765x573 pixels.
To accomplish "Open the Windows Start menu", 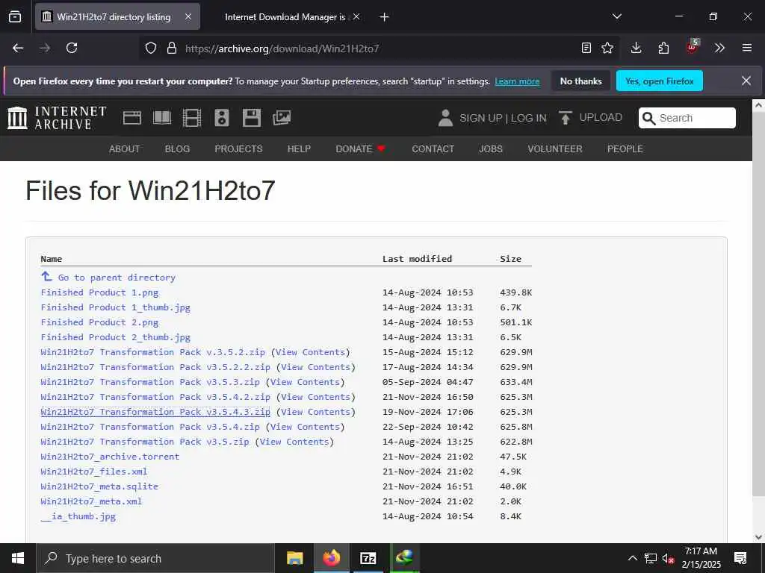I will click(x=18, y=558).
